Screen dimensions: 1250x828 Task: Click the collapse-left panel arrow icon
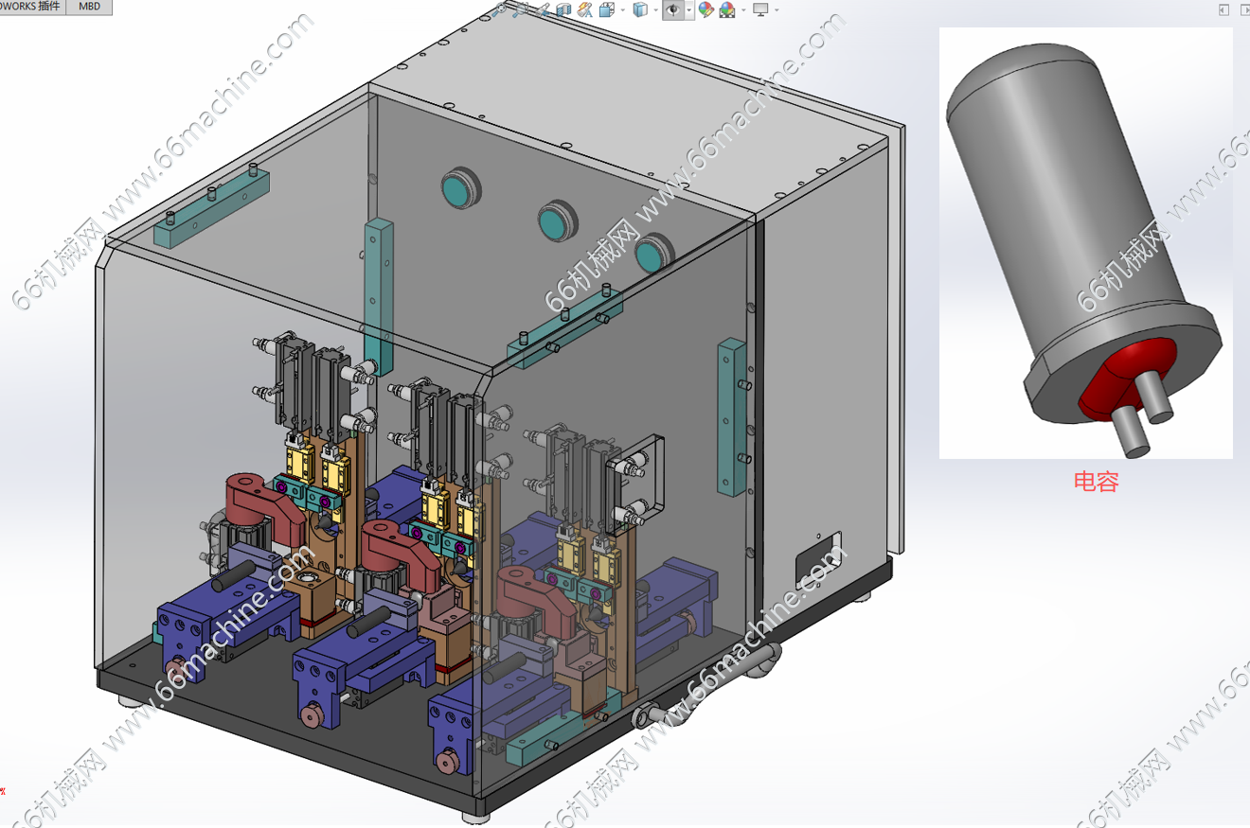[1223, 9]
